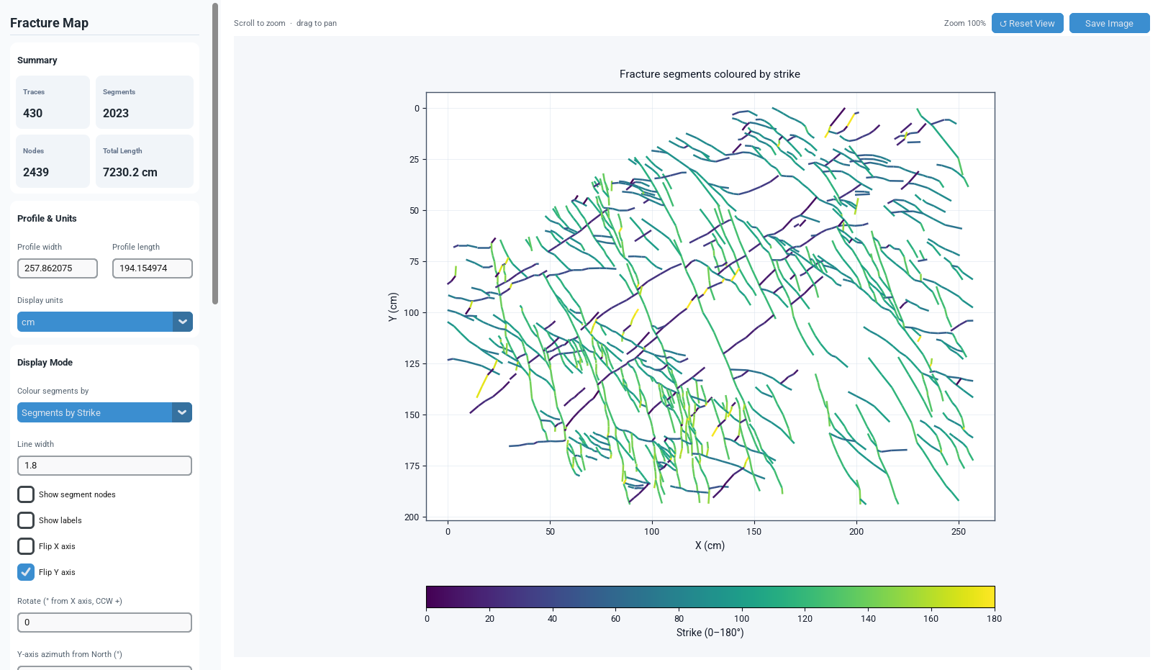Image resolution: width=1163 pixels, height=670 pixels.
Task: Click the Rotate angle input field
Action: click(x=105, y=623)
